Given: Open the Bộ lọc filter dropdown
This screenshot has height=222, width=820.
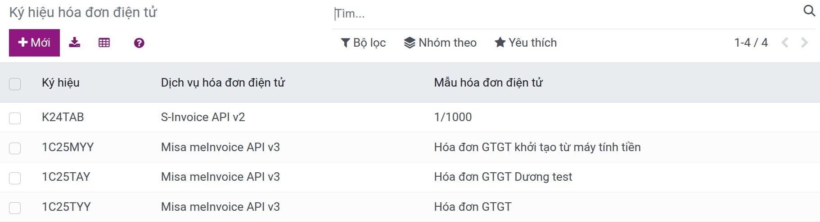Looking at the screenshot, I should pyautogui.click(x=363, y=43).
